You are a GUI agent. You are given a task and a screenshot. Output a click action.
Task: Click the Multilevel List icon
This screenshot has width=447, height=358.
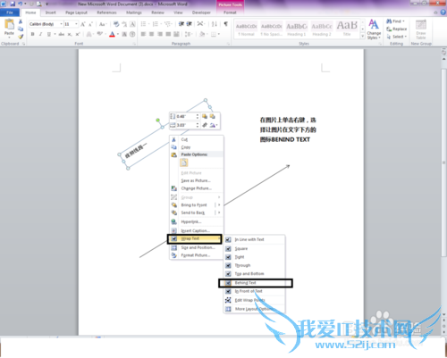click(167, 24)
